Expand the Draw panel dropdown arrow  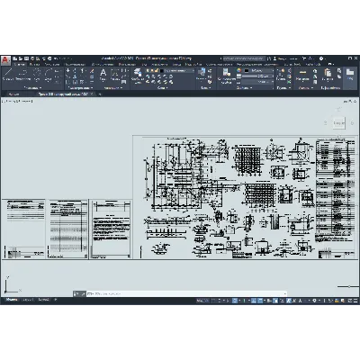coord(40,88)
